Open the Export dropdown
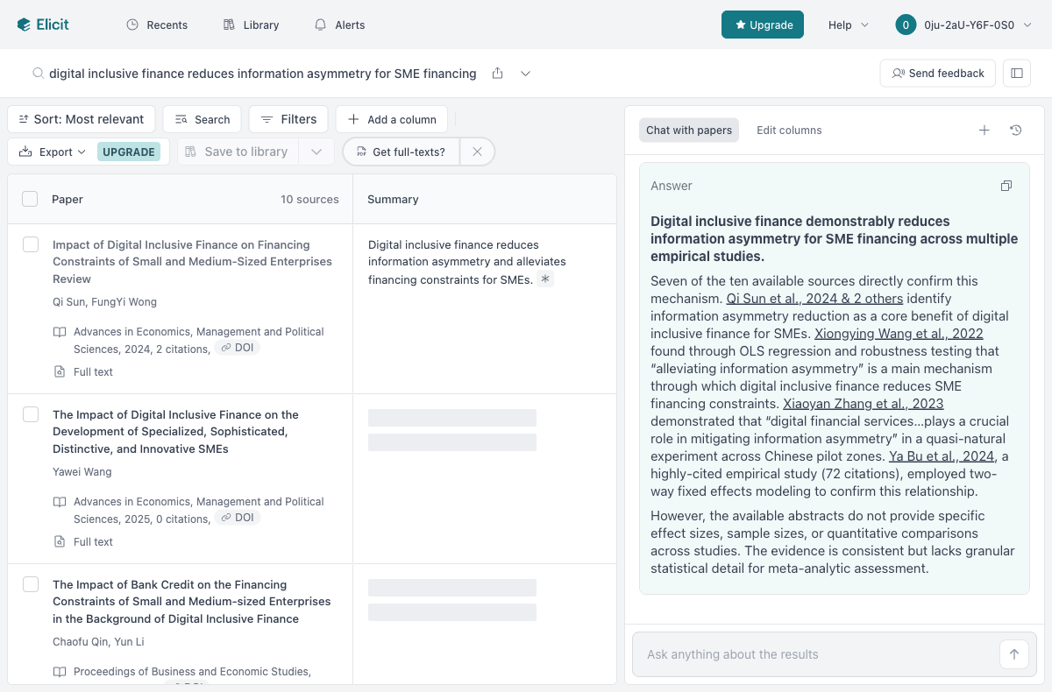The image size is (1052, 692). click(53, 152)
